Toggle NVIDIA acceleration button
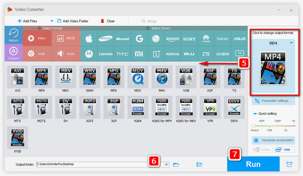 click(262, 149)
